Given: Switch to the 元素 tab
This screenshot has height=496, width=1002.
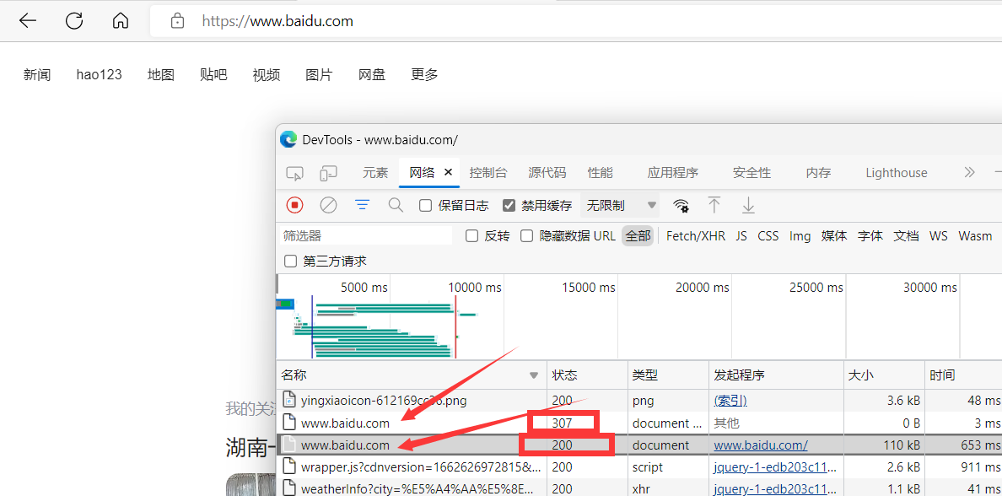Looking at the screenshot, I should click(376, 173).
